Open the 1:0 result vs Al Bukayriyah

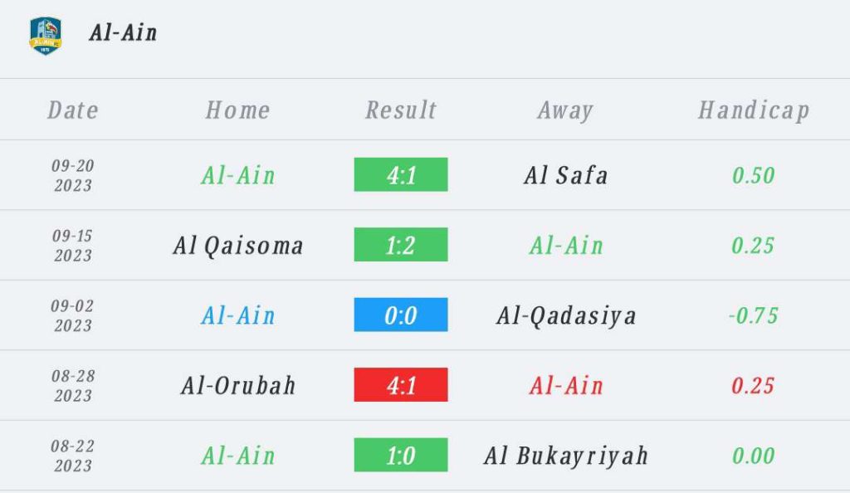click(x=401, y=456)
